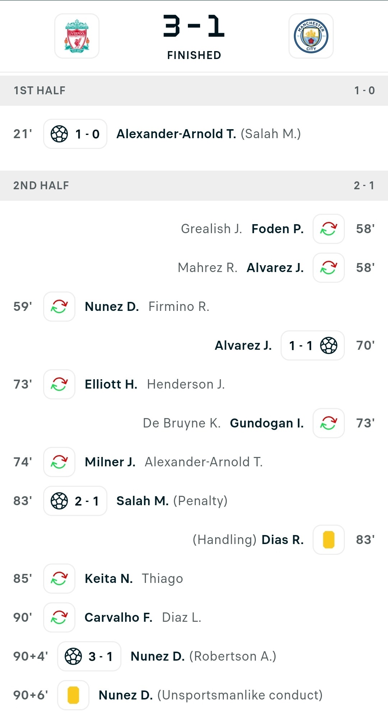Click the Elliott–Henderson substitution icon
This screenshot has height=711, width=388.
click(59, 384)
